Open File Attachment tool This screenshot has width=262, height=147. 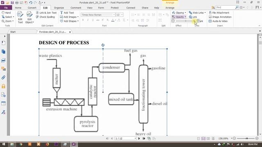(x=219, y=13)
